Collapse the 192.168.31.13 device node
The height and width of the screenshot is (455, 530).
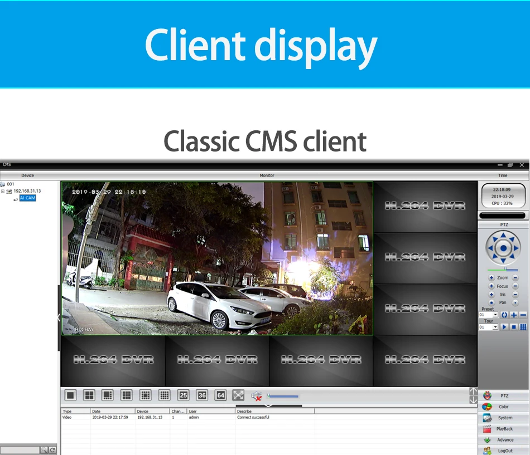3,191
